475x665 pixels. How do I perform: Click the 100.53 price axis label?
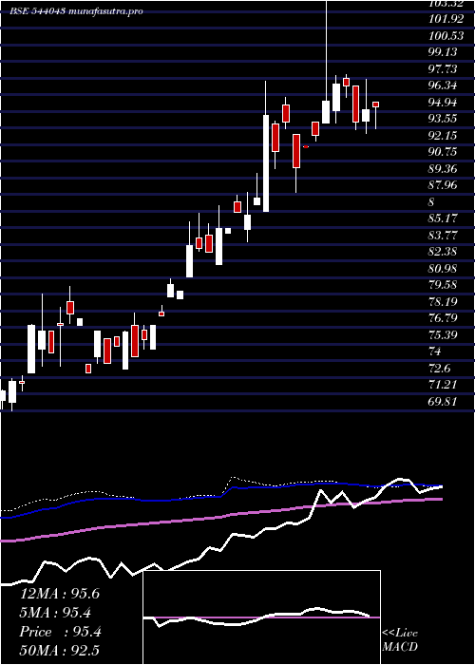446,36
